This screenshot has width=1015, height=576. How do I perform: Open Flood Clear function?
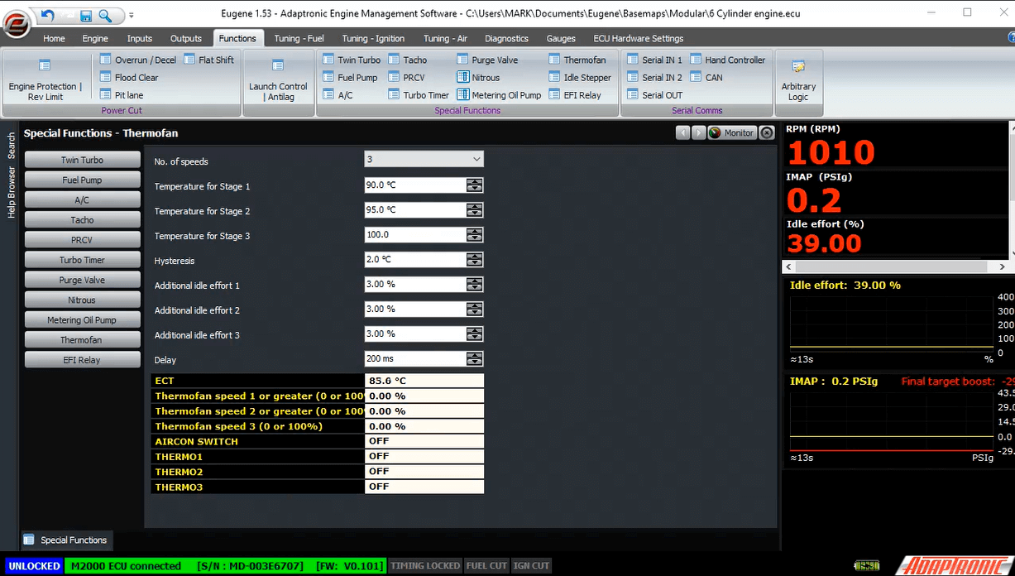(x=129, y=78)
